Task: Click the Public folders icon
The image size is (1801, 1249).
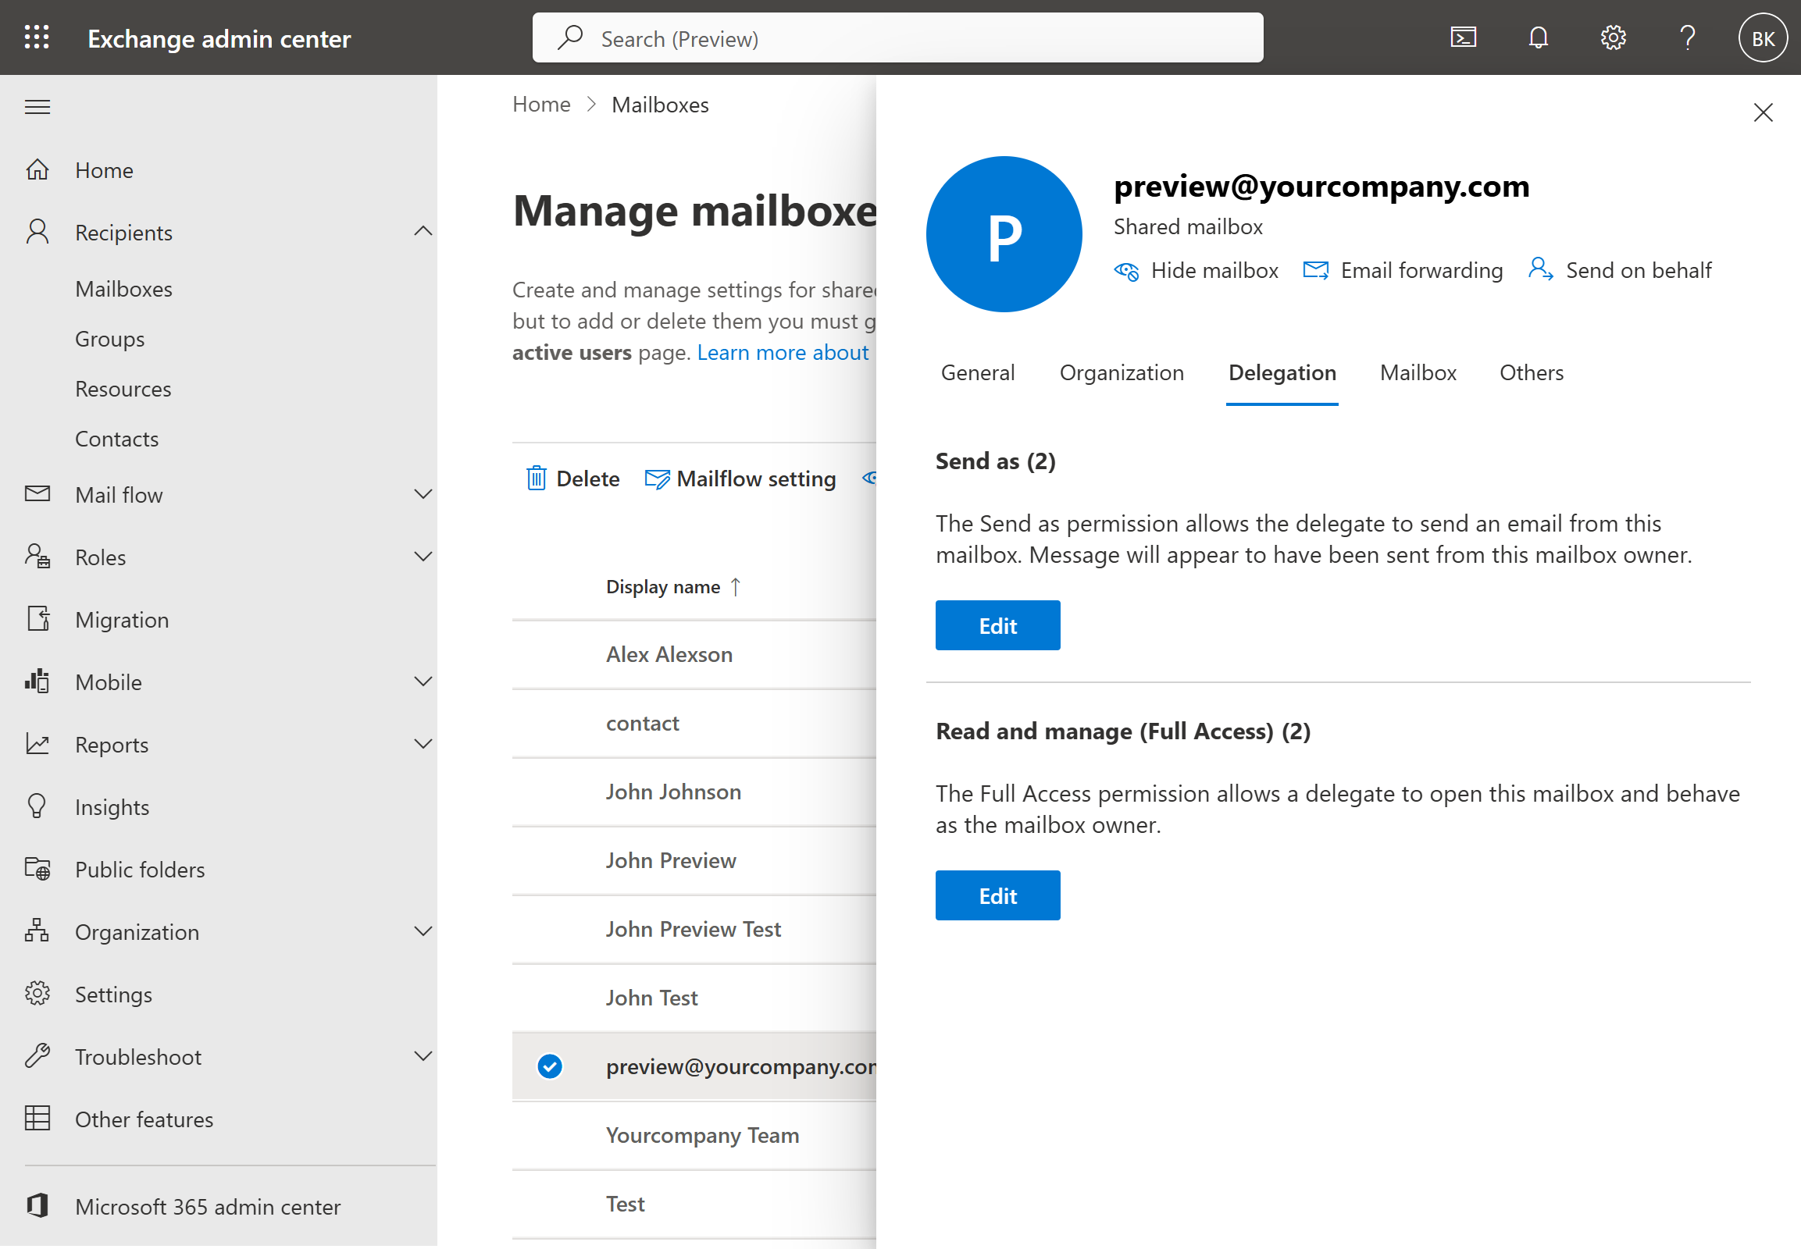Action: [x=37, y=870]
